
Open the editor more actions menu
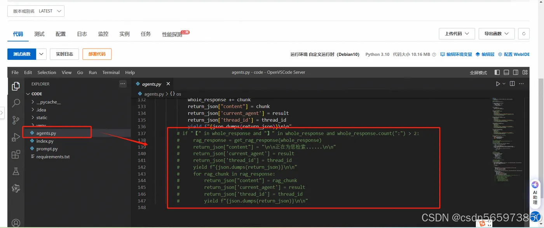pos(522,84)
